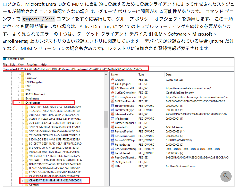The width and height of the screenshot is (238, 190).
Task: Select the PartnerOpaqueID value name
Action: point(125,123)
